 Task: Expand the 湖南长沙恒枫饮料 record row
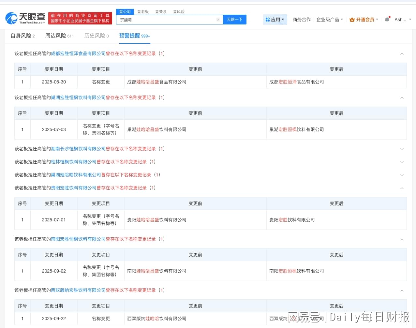point(402,149)
